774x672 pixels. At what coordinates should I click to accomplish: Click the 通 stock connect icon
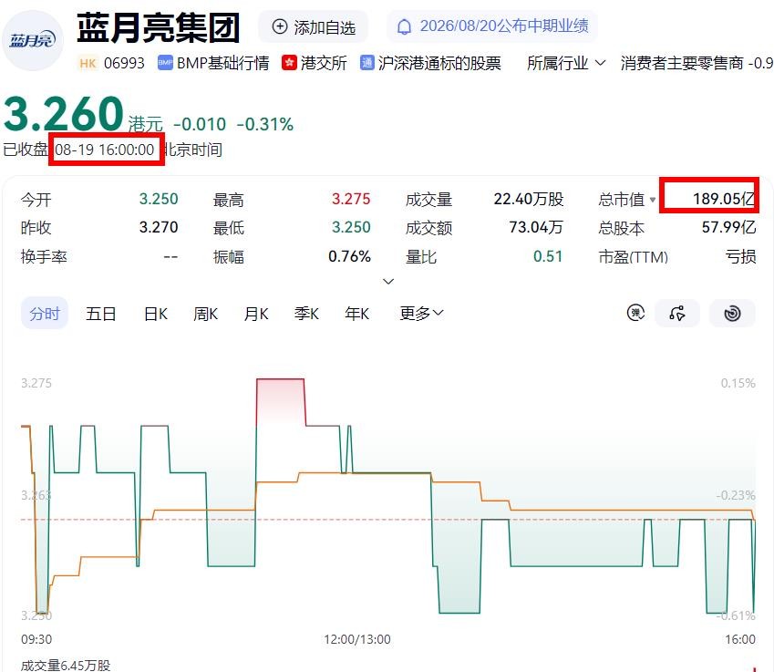366,63
